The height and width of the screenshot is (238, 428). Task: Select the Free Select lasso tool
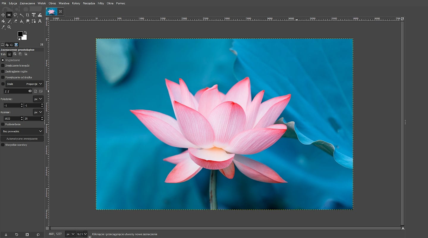click(15, 15)
